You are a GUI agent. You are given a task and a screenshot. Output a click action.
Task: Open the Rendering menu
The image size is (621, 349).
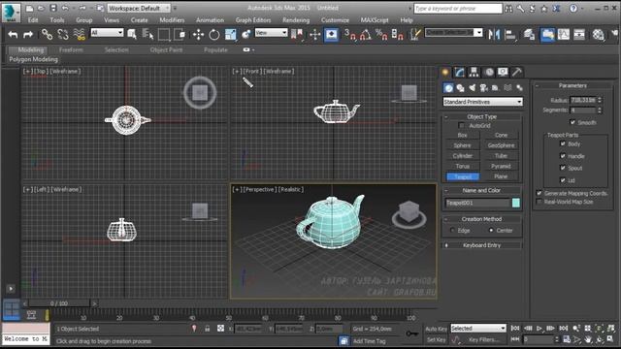pyautogui.click(x=296, y=19)
